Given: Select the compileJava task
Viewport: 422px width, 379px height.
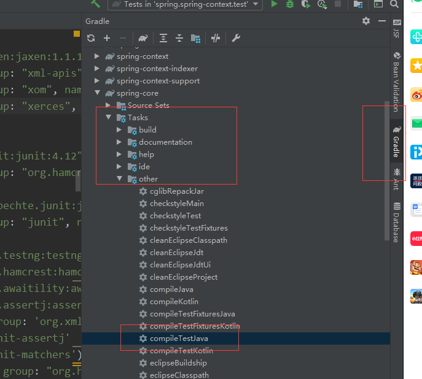Looking at the screenshot, I should click(x=171, y=289).
